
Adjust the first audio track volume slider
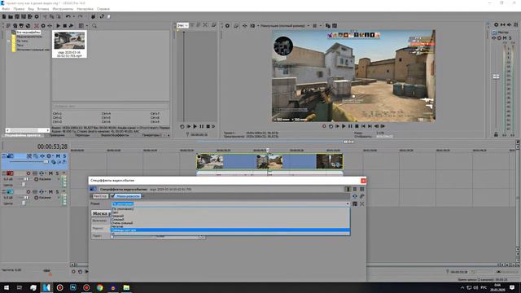pos(25,179)
